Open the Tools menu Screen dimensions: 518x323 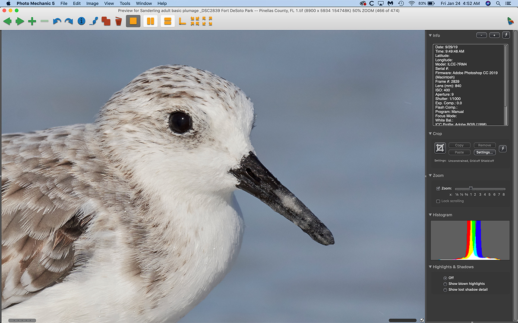point(125,3)
